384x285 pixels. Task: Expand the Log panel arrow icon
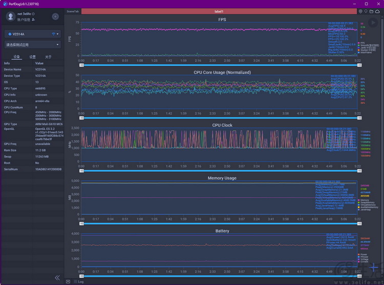68,281
